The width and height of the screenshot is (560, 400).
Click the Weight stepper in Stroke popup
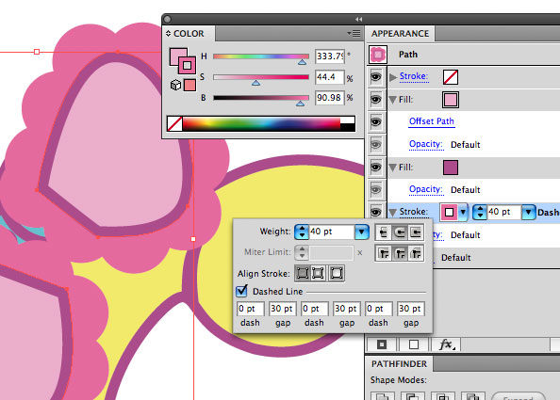coord(302,232)
